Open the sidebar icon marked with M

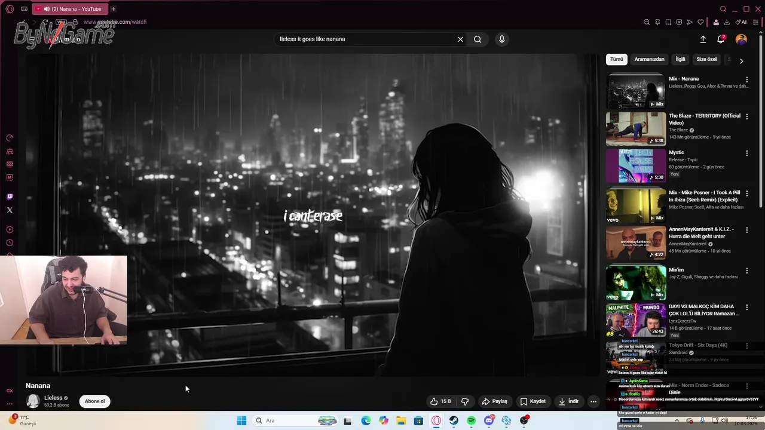pos(10,177)
